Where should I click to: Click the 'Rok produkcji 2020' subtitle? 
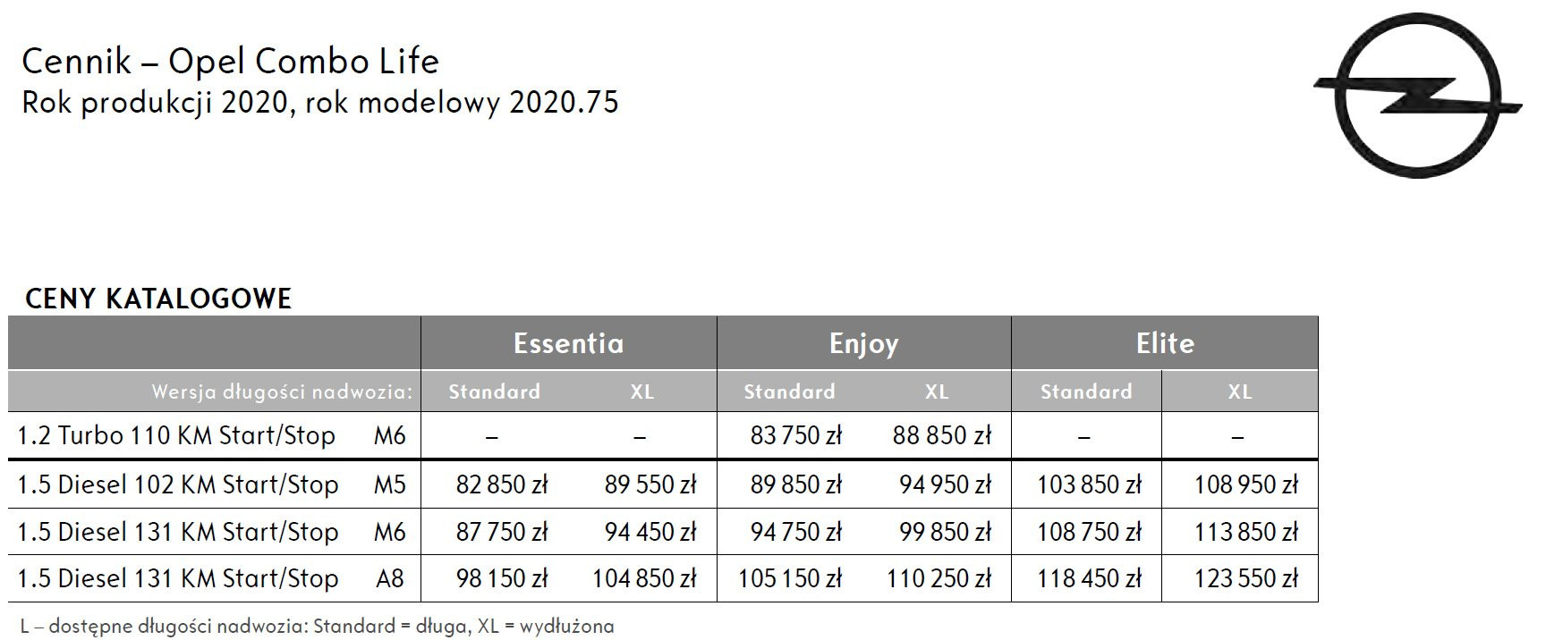pyautogui.click(x=319, y=103)
